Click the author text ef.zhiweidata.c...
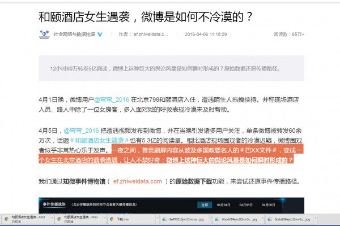The height and width of the screenshot is (226, 340). [x=151, y=34]
